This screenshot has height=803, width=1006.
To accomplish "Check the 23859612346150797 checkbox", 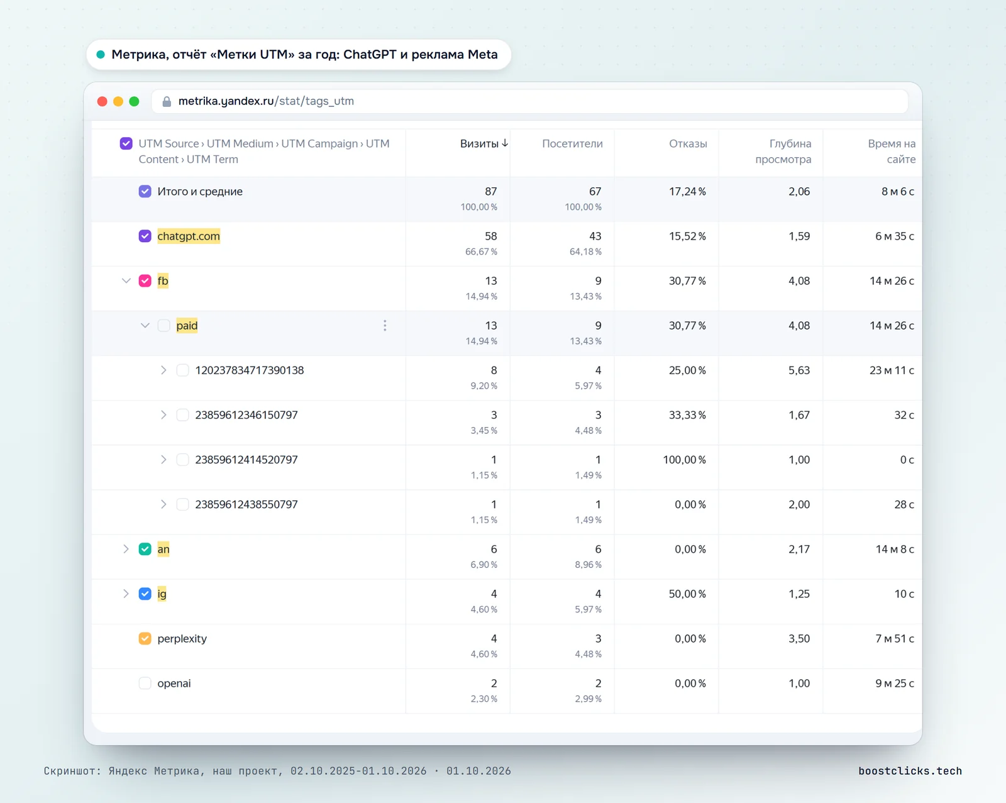I will coord(182,415).
